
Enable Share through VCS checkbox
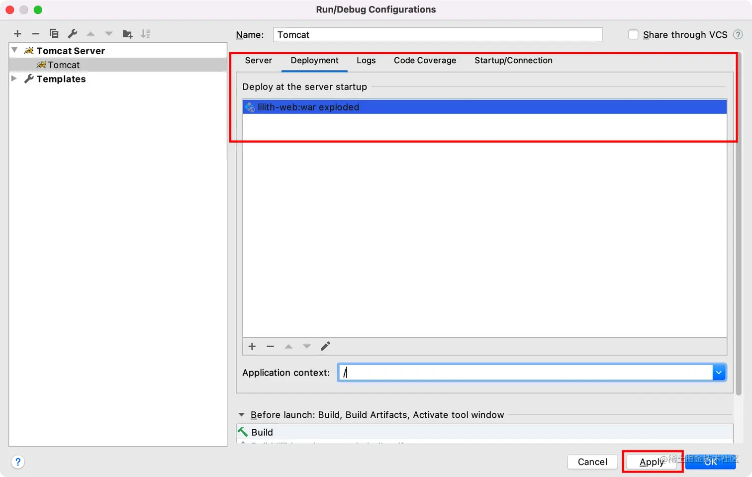click(x=633, y=35)
